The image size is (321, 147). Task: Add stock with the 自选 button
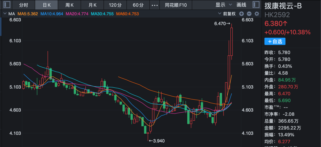pyautogui.click(x=275, y=41)
